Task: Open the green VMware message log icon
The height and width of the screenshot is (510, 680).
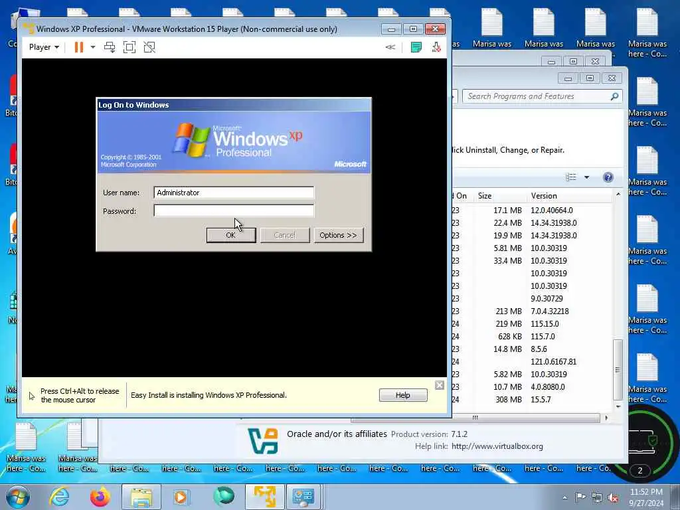Action: (x=416, y=47)
